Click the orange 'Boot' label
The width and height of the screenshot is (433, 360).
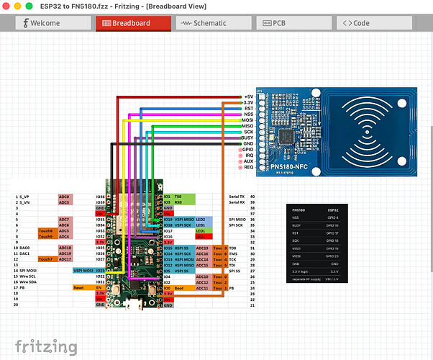point(179,288)
